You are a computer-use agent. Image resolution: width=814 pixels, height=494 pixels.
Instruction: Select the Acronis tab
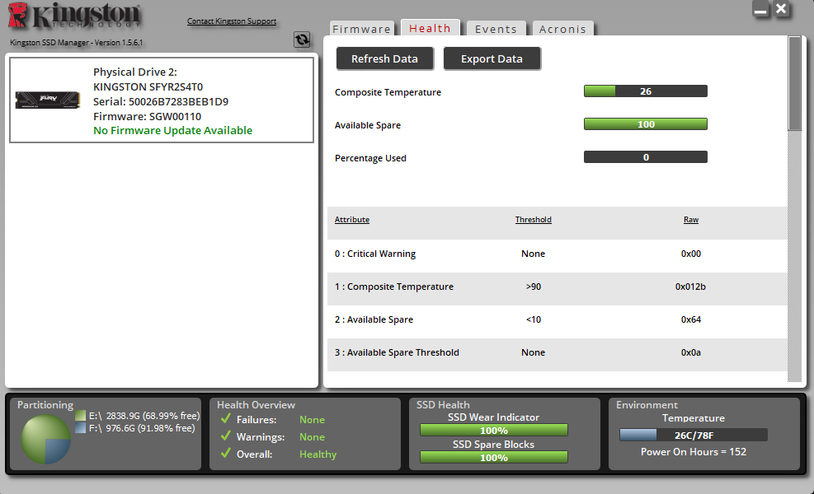[x=562, y=29]
